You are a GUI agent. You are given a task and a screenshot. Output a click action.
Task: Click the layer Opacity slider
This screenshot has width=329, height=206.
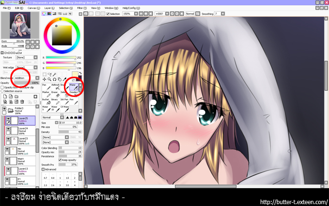click(26, 83)
